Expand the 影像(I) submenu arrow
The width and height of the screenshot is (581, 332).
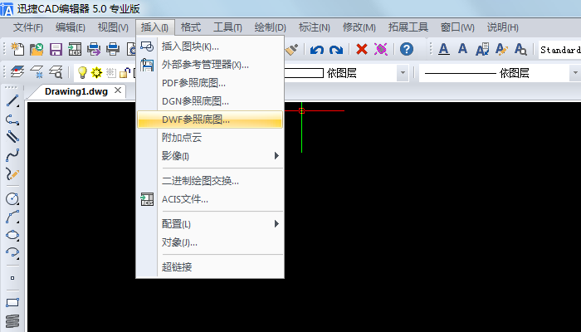(276, 156)
